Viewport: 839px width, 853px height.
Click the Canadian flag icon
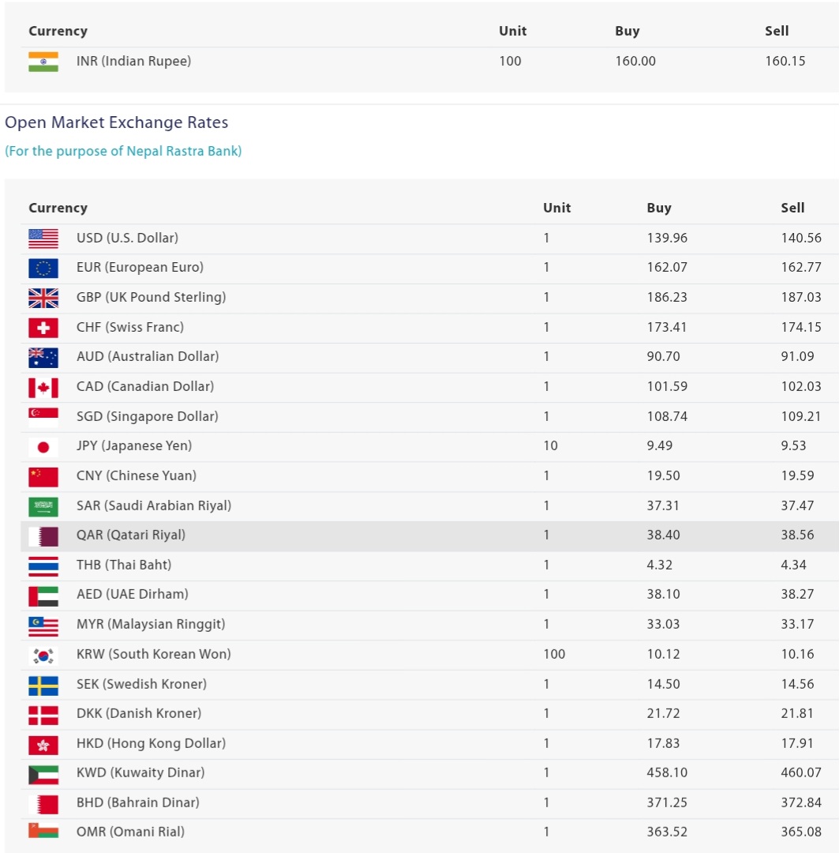[43, 387]
